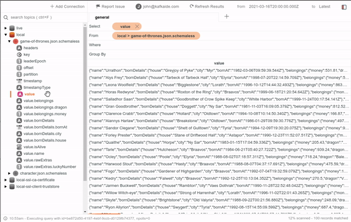
Task: Click the key field icon
Action: 19,54
